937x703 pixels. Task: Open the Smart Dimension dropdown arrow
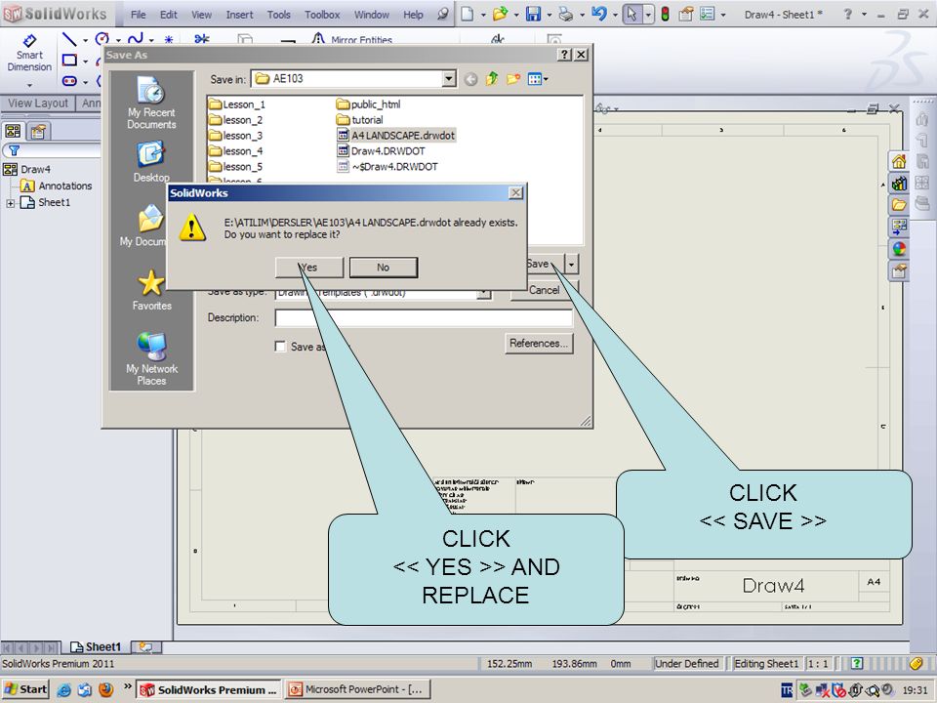29,85
